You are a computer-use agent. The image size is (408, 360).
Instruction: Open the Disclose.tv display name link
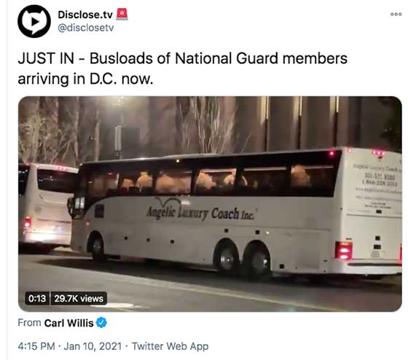pyautogui.click(x=85, y=15)
